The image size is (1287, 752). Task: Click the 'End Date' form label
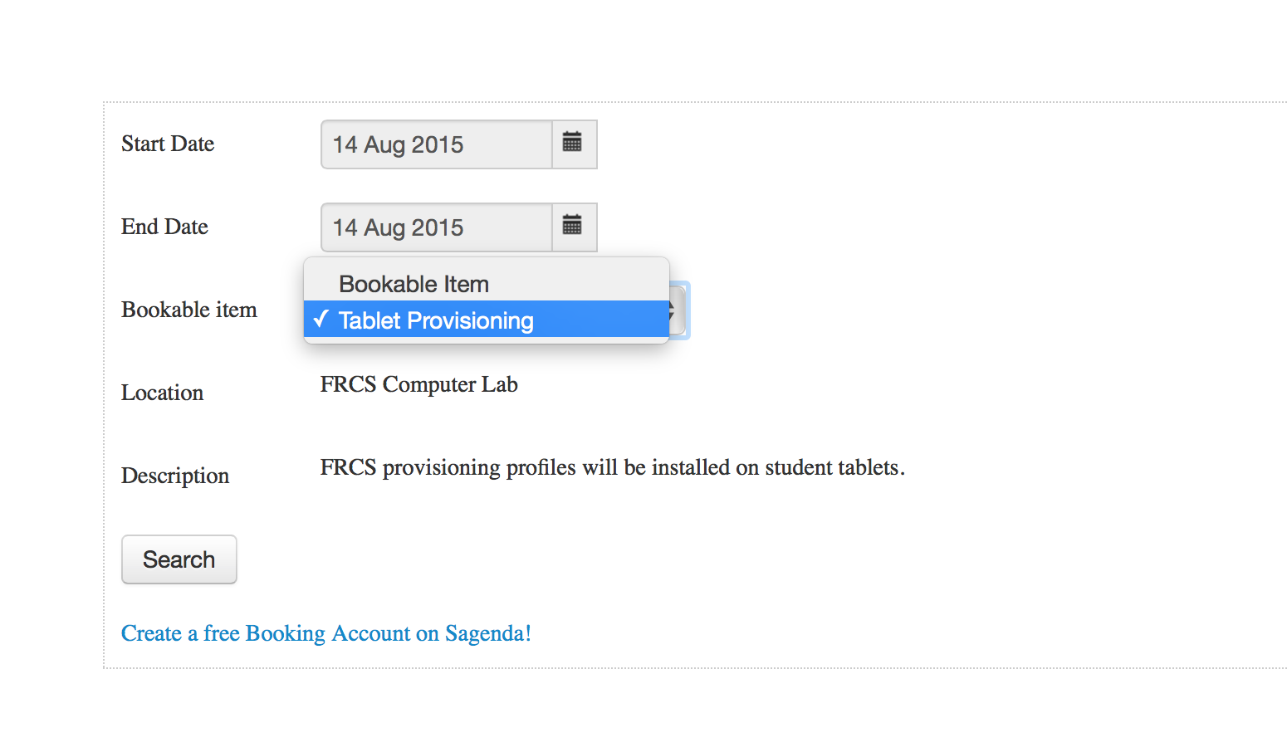[164, 227]
